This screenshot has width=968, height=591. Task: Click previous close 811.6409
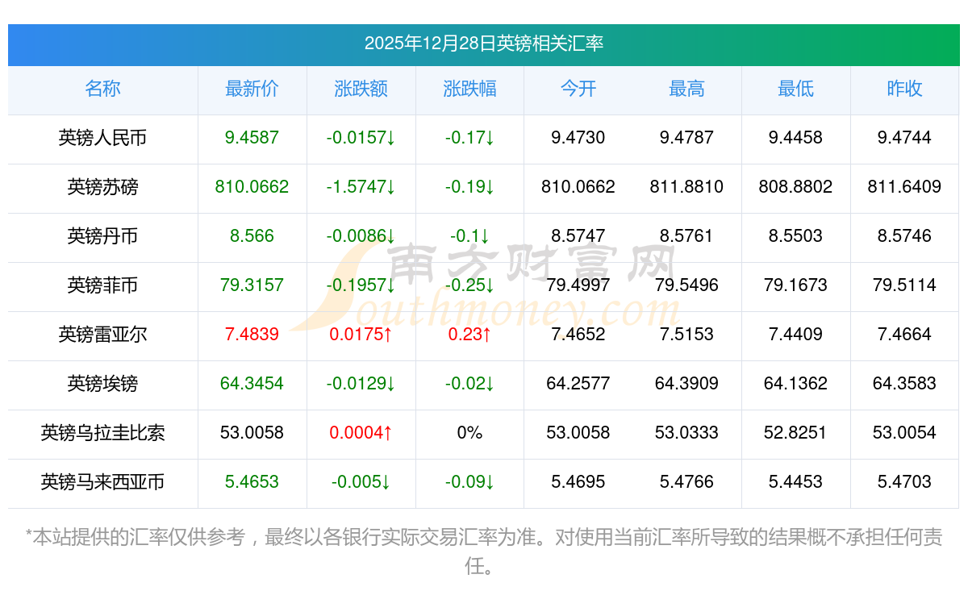904,187
